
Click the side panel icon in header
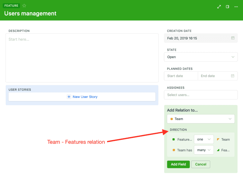tap(227, 6)
